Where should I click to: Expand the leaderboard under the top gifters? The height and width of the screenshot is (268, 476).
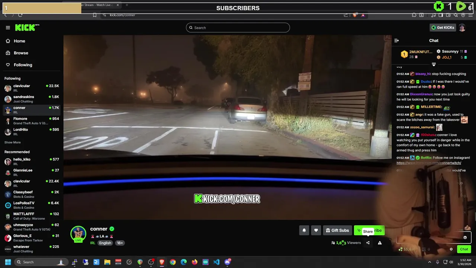[x=434, y=65]
